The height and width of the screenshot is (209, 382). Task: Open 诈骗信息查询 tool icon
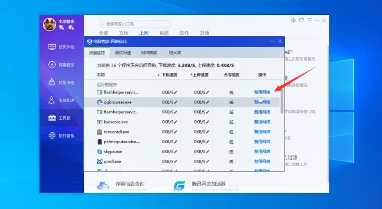(x=103, y=186)
